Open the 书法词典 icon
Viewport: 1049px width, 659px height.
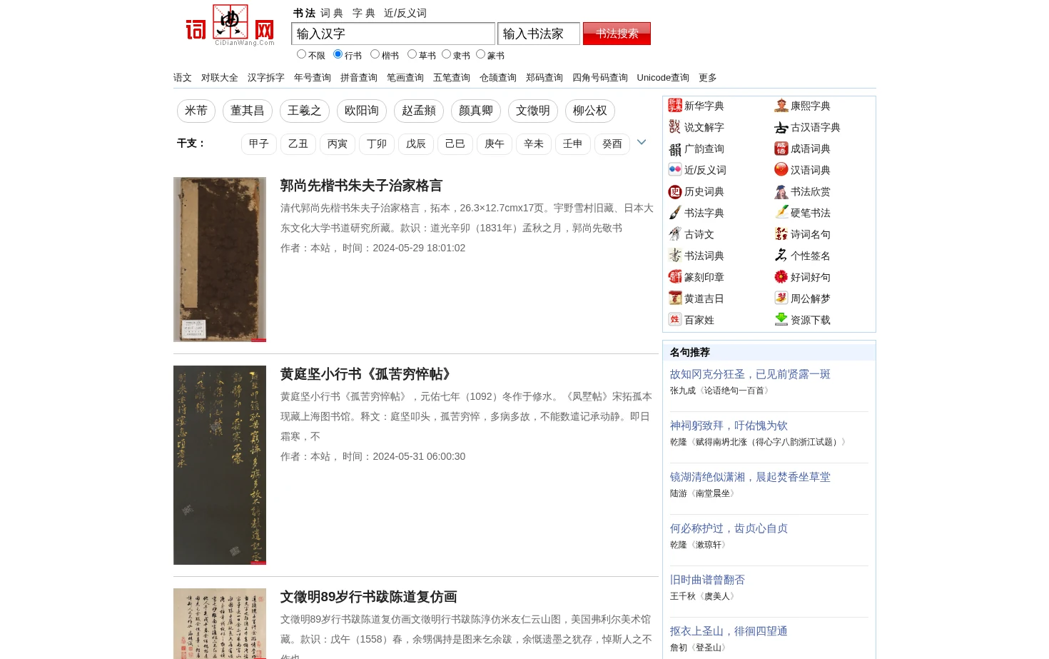[x=674, y=256]
